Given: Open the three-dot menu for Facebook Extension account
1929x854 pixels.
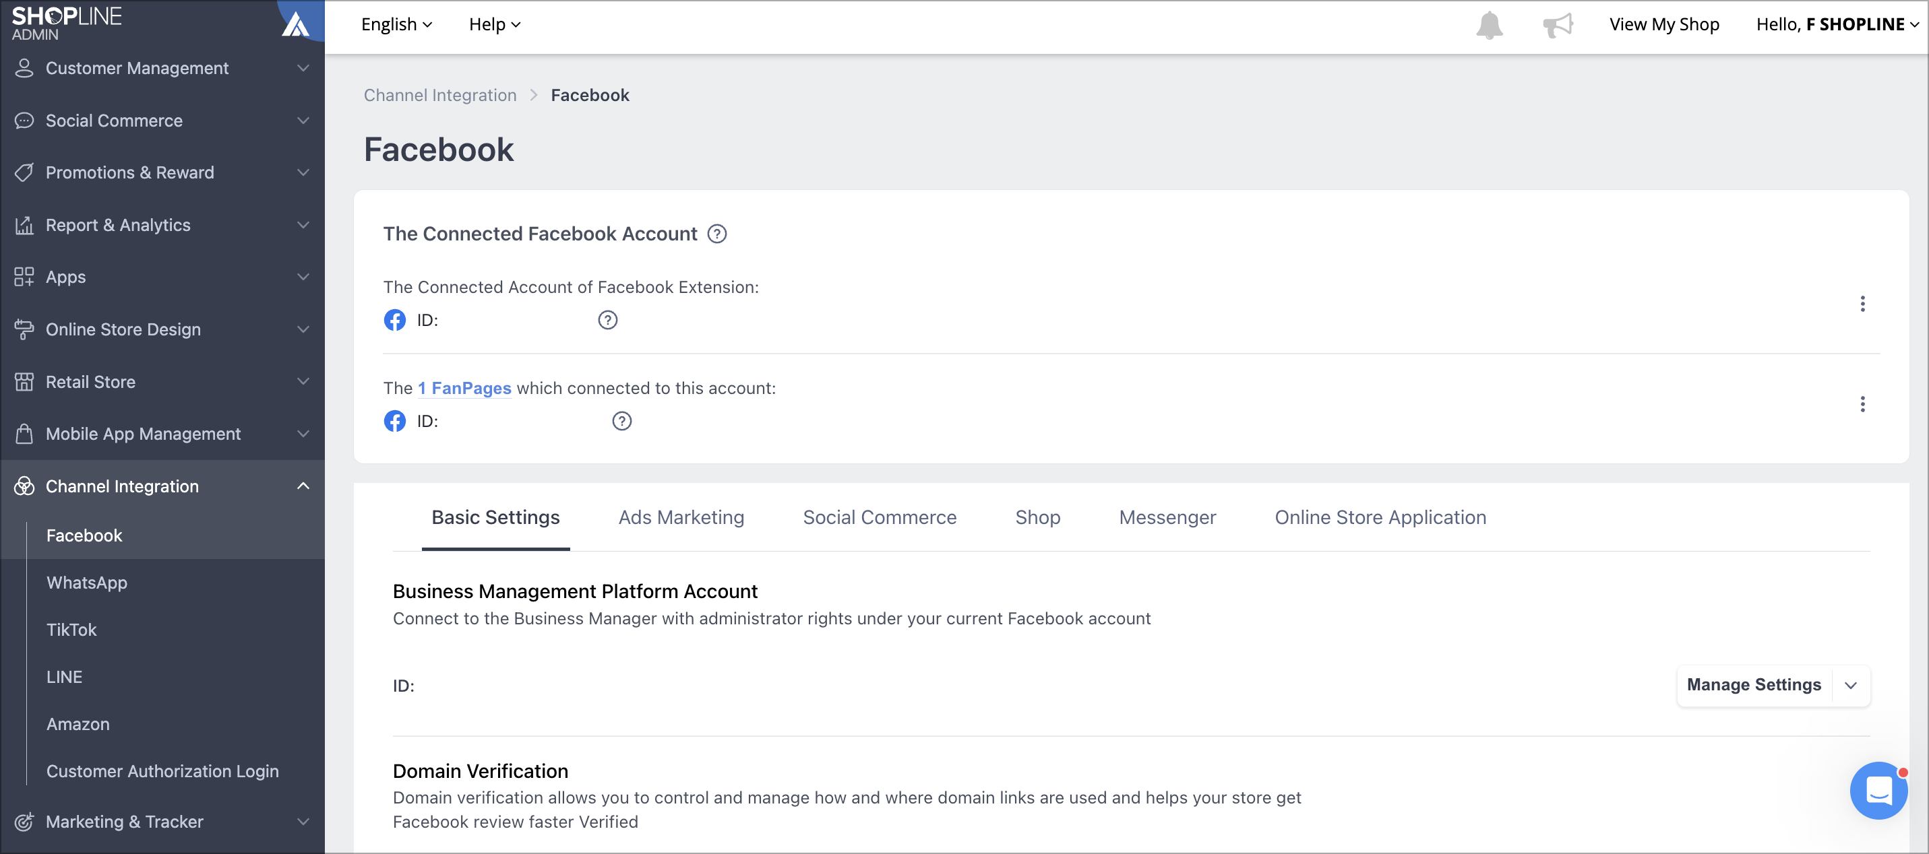Looking at the screenshot, I should [1862, 304].
